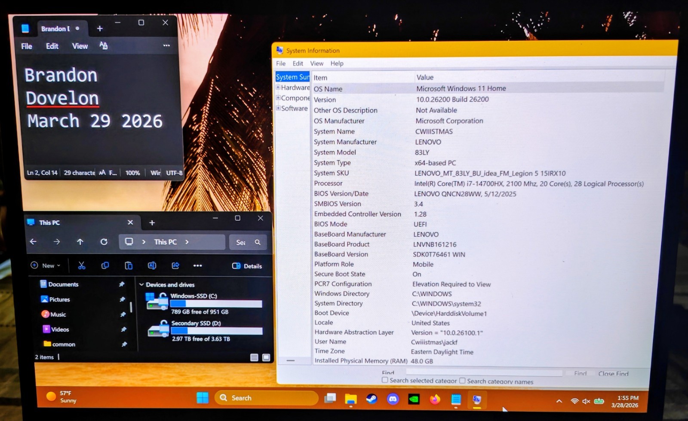Image resolution: width=688 pixels, height=421 pixels.
Task: Toggle the Details pane button
Action: tap(247, 266)
